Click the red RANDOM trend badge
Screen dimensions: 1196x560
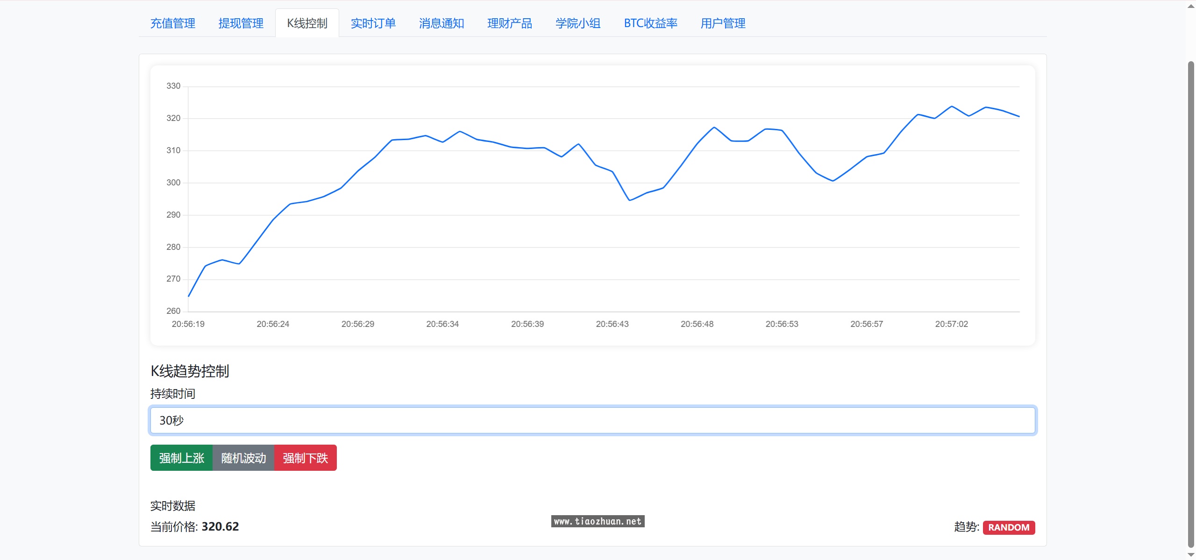click(x=1009, y=527)
